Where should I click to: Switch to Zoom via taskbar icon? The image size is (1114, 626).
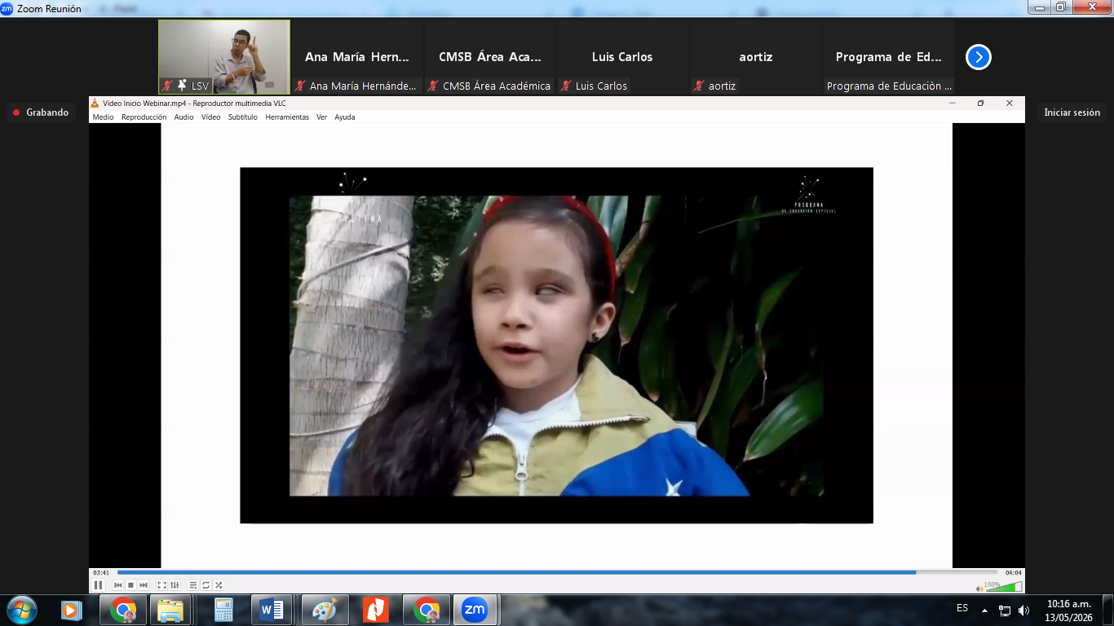point(475,610)
